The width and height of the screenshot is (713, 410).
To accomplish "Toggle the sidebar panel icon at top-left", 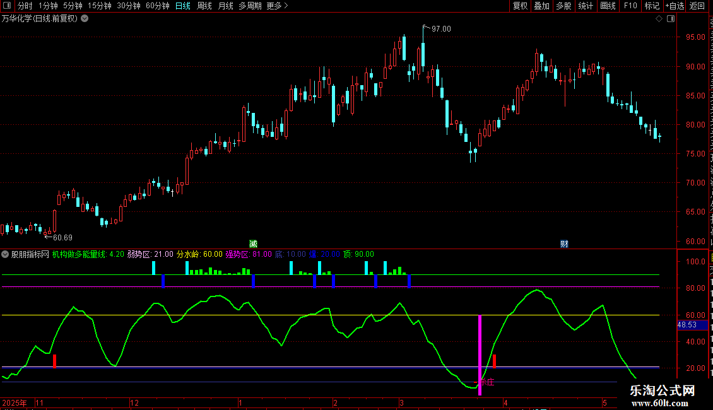I will (x=7, y=6).
